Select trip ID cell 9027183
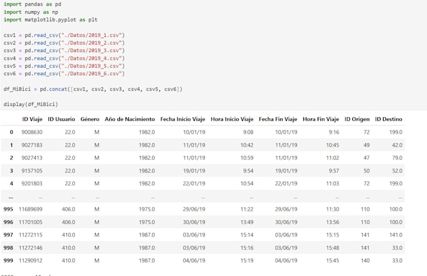 32,145
